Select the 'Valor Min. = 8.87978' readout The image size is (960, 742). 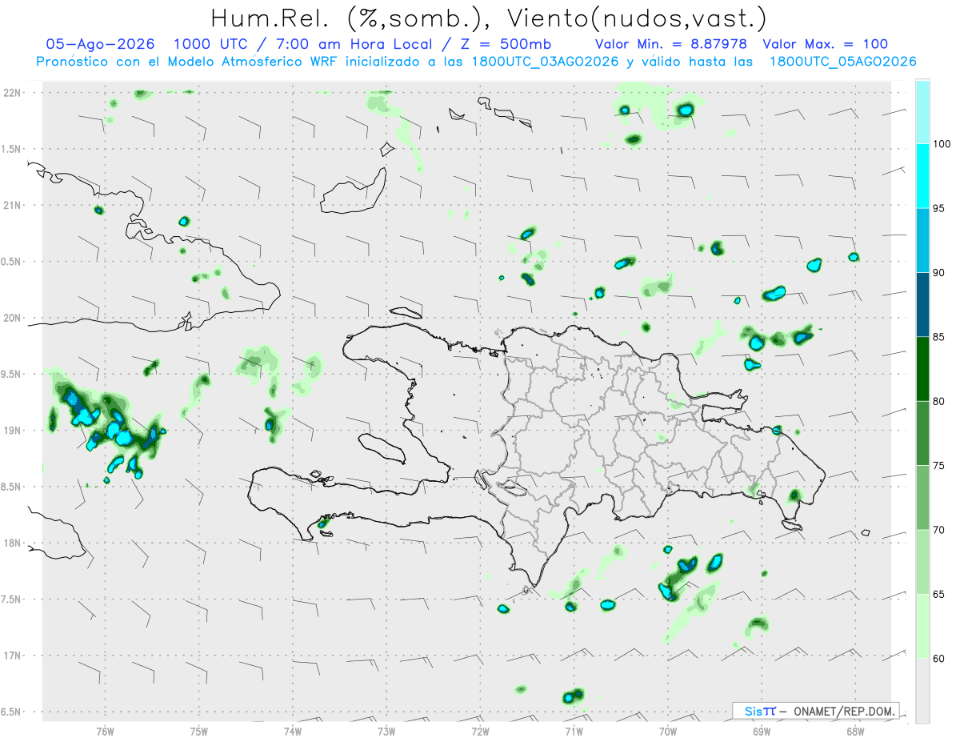click(x=672, y=44)
